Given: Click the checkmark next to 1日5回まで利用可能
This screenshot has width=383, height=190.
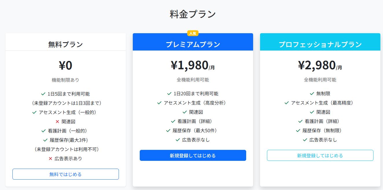Looking at the screenshot, I should [x=43, y=94].
